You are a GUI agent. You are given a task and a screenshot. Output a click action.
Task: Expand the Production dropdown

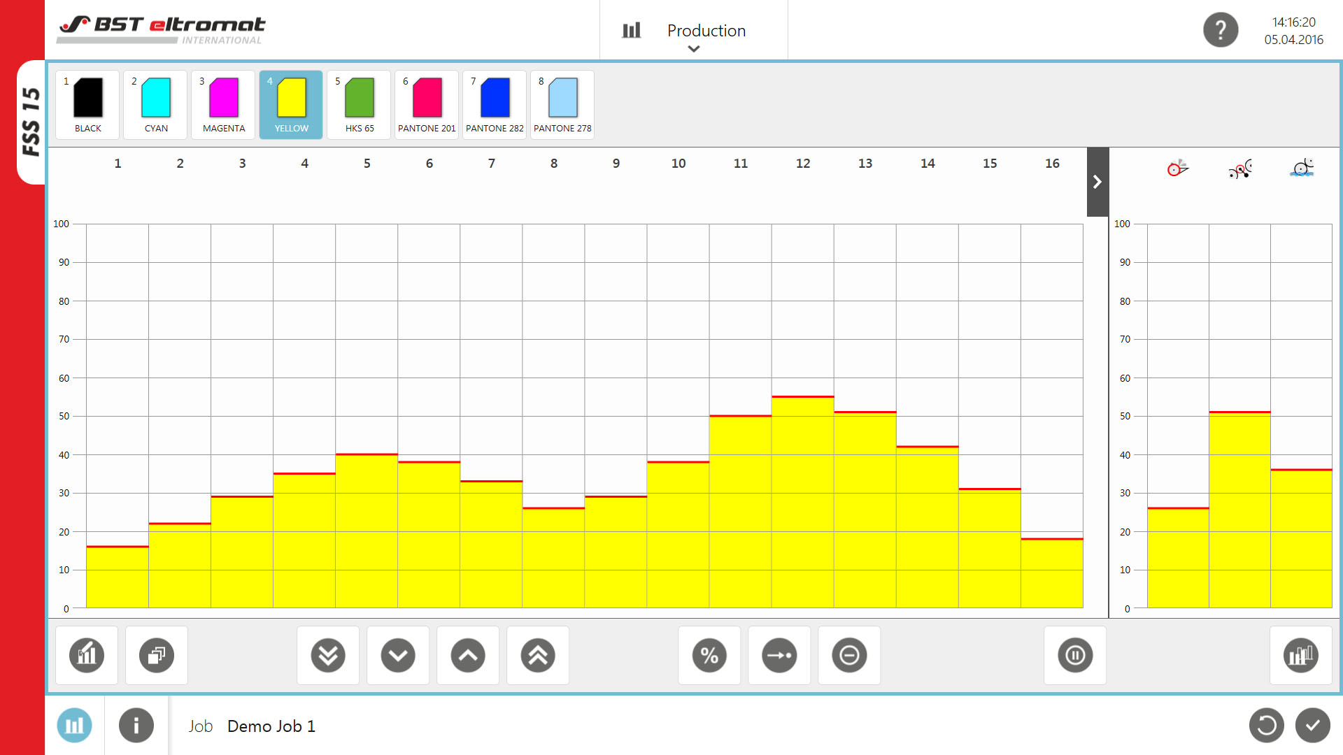tap(694, 30)
